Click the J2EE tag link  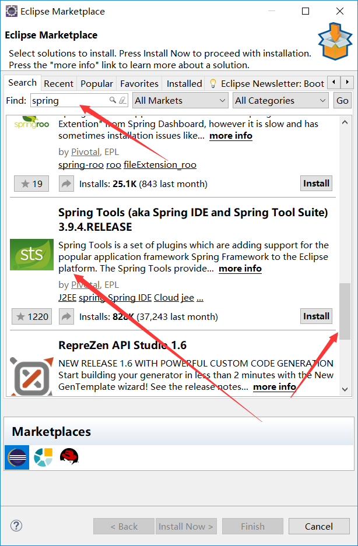click(67, 298)
